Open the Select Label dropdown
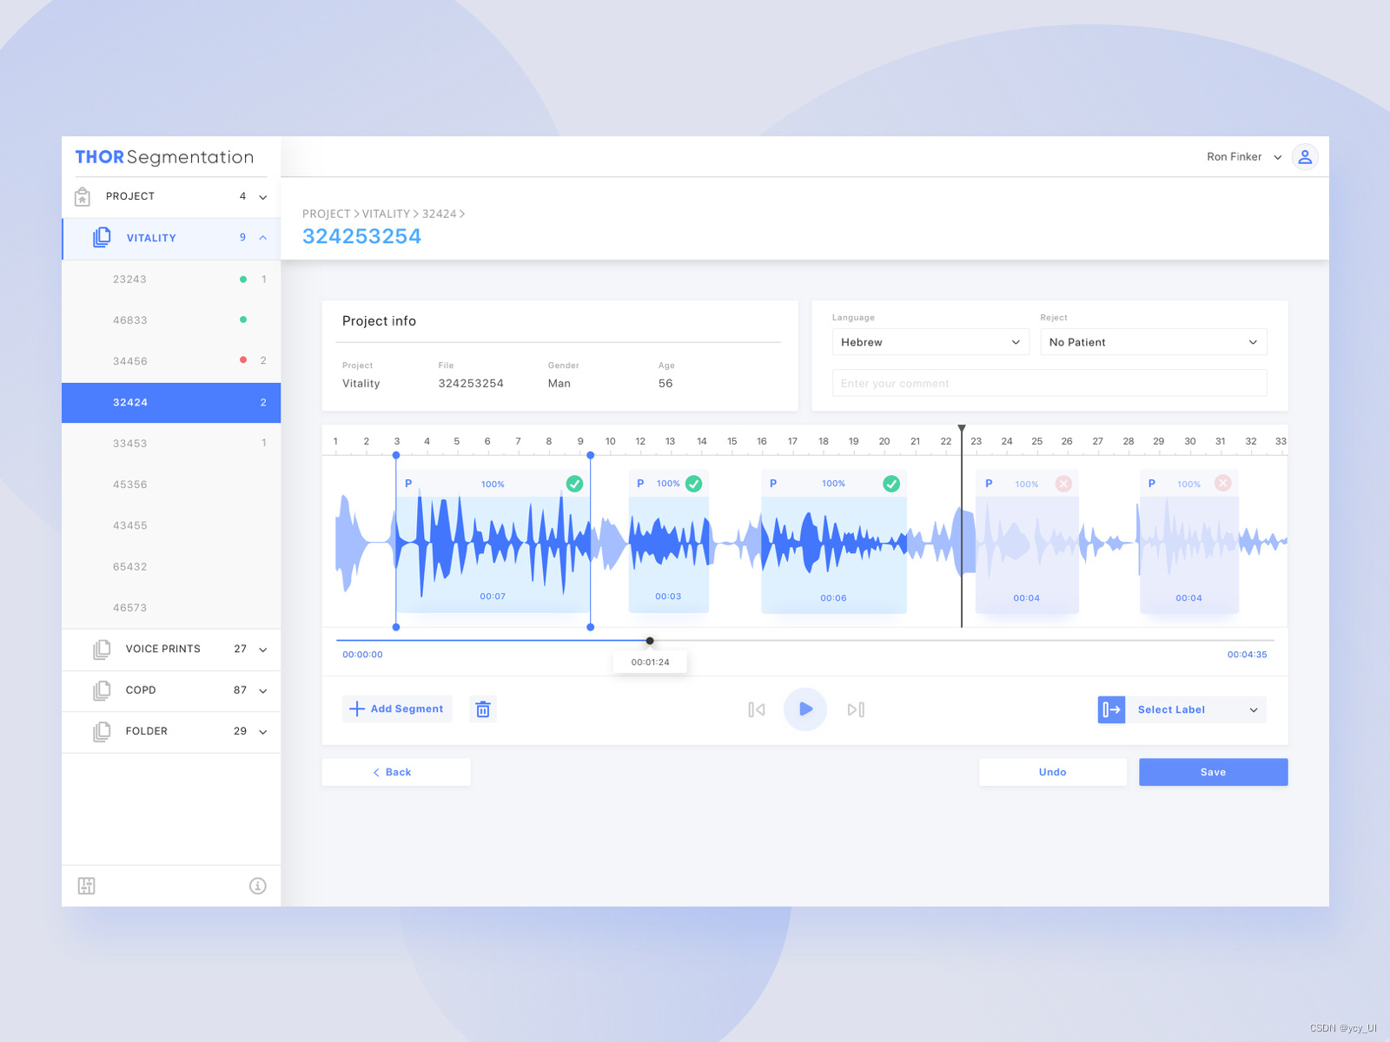Image resolution: width=1390 pixels, height=1042 pixels. click(1195, 709)
